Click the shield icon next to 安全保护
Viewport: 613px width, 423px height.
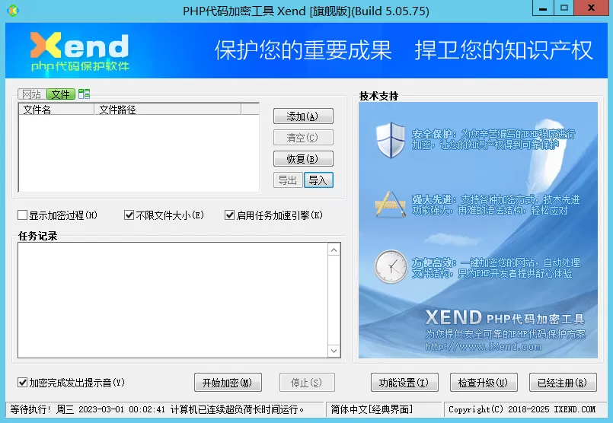click(390, 140)
